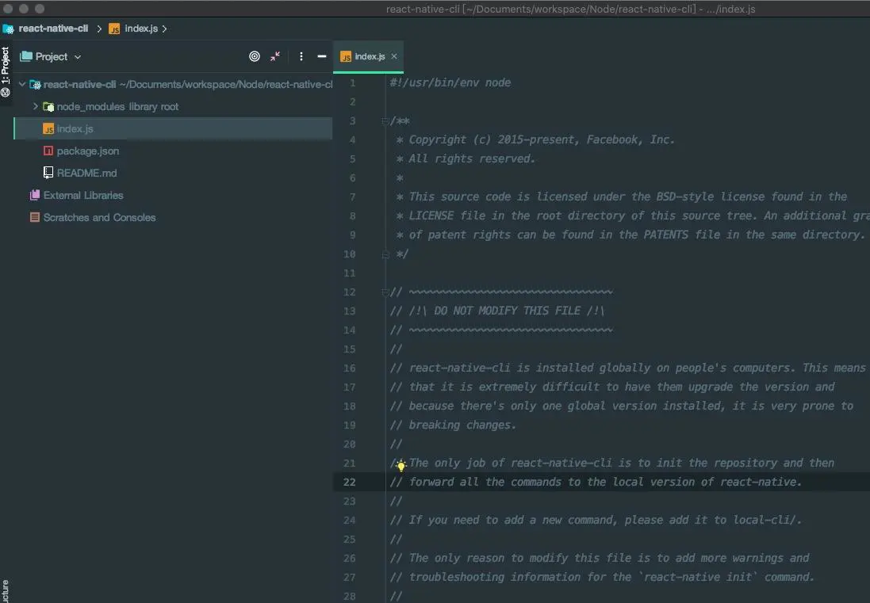Click the locate/scroll-from-source target icon

click(254, 56)
